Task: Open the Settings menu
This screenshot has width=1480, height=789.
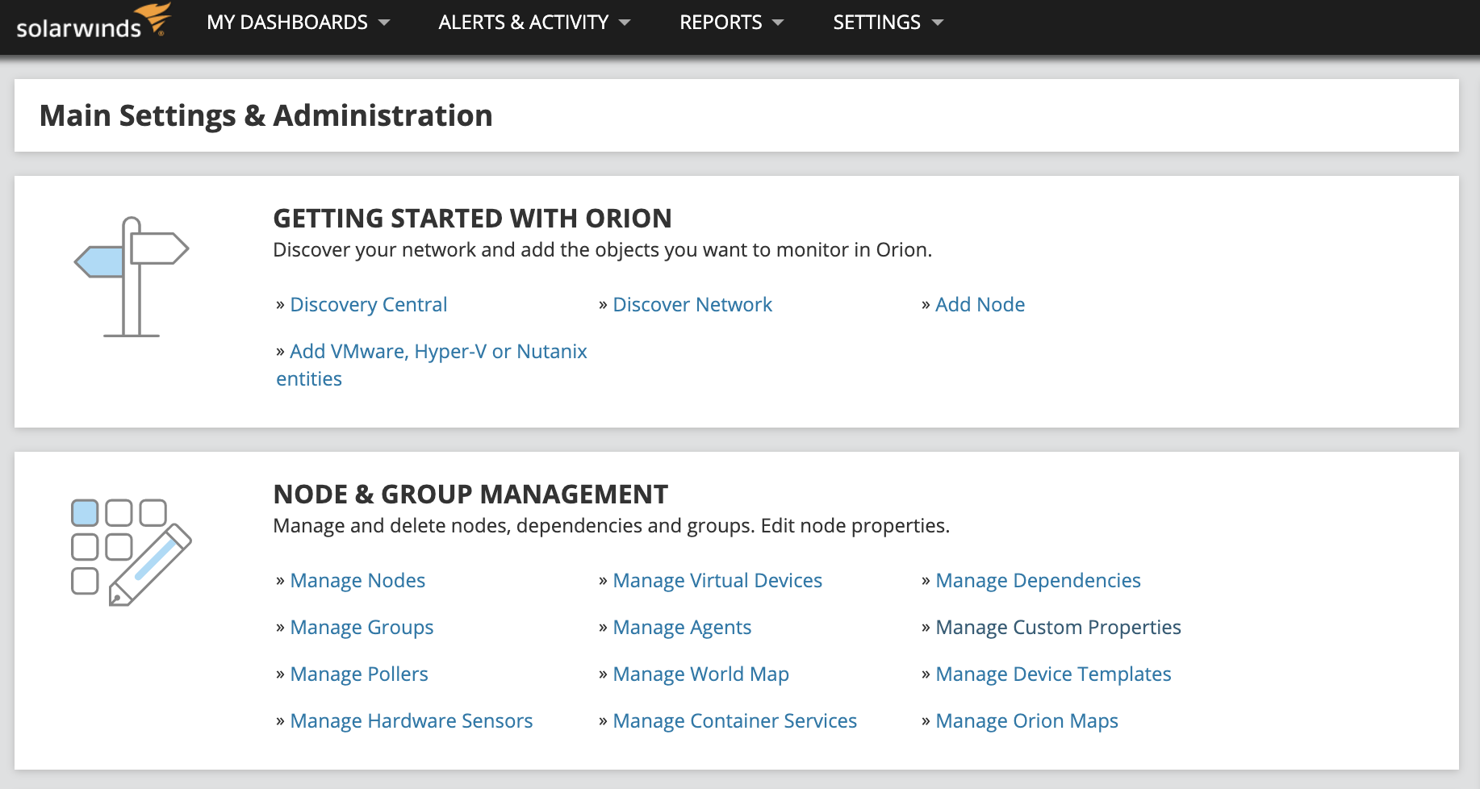Action: pyautogui.click(x=888, y=23)
